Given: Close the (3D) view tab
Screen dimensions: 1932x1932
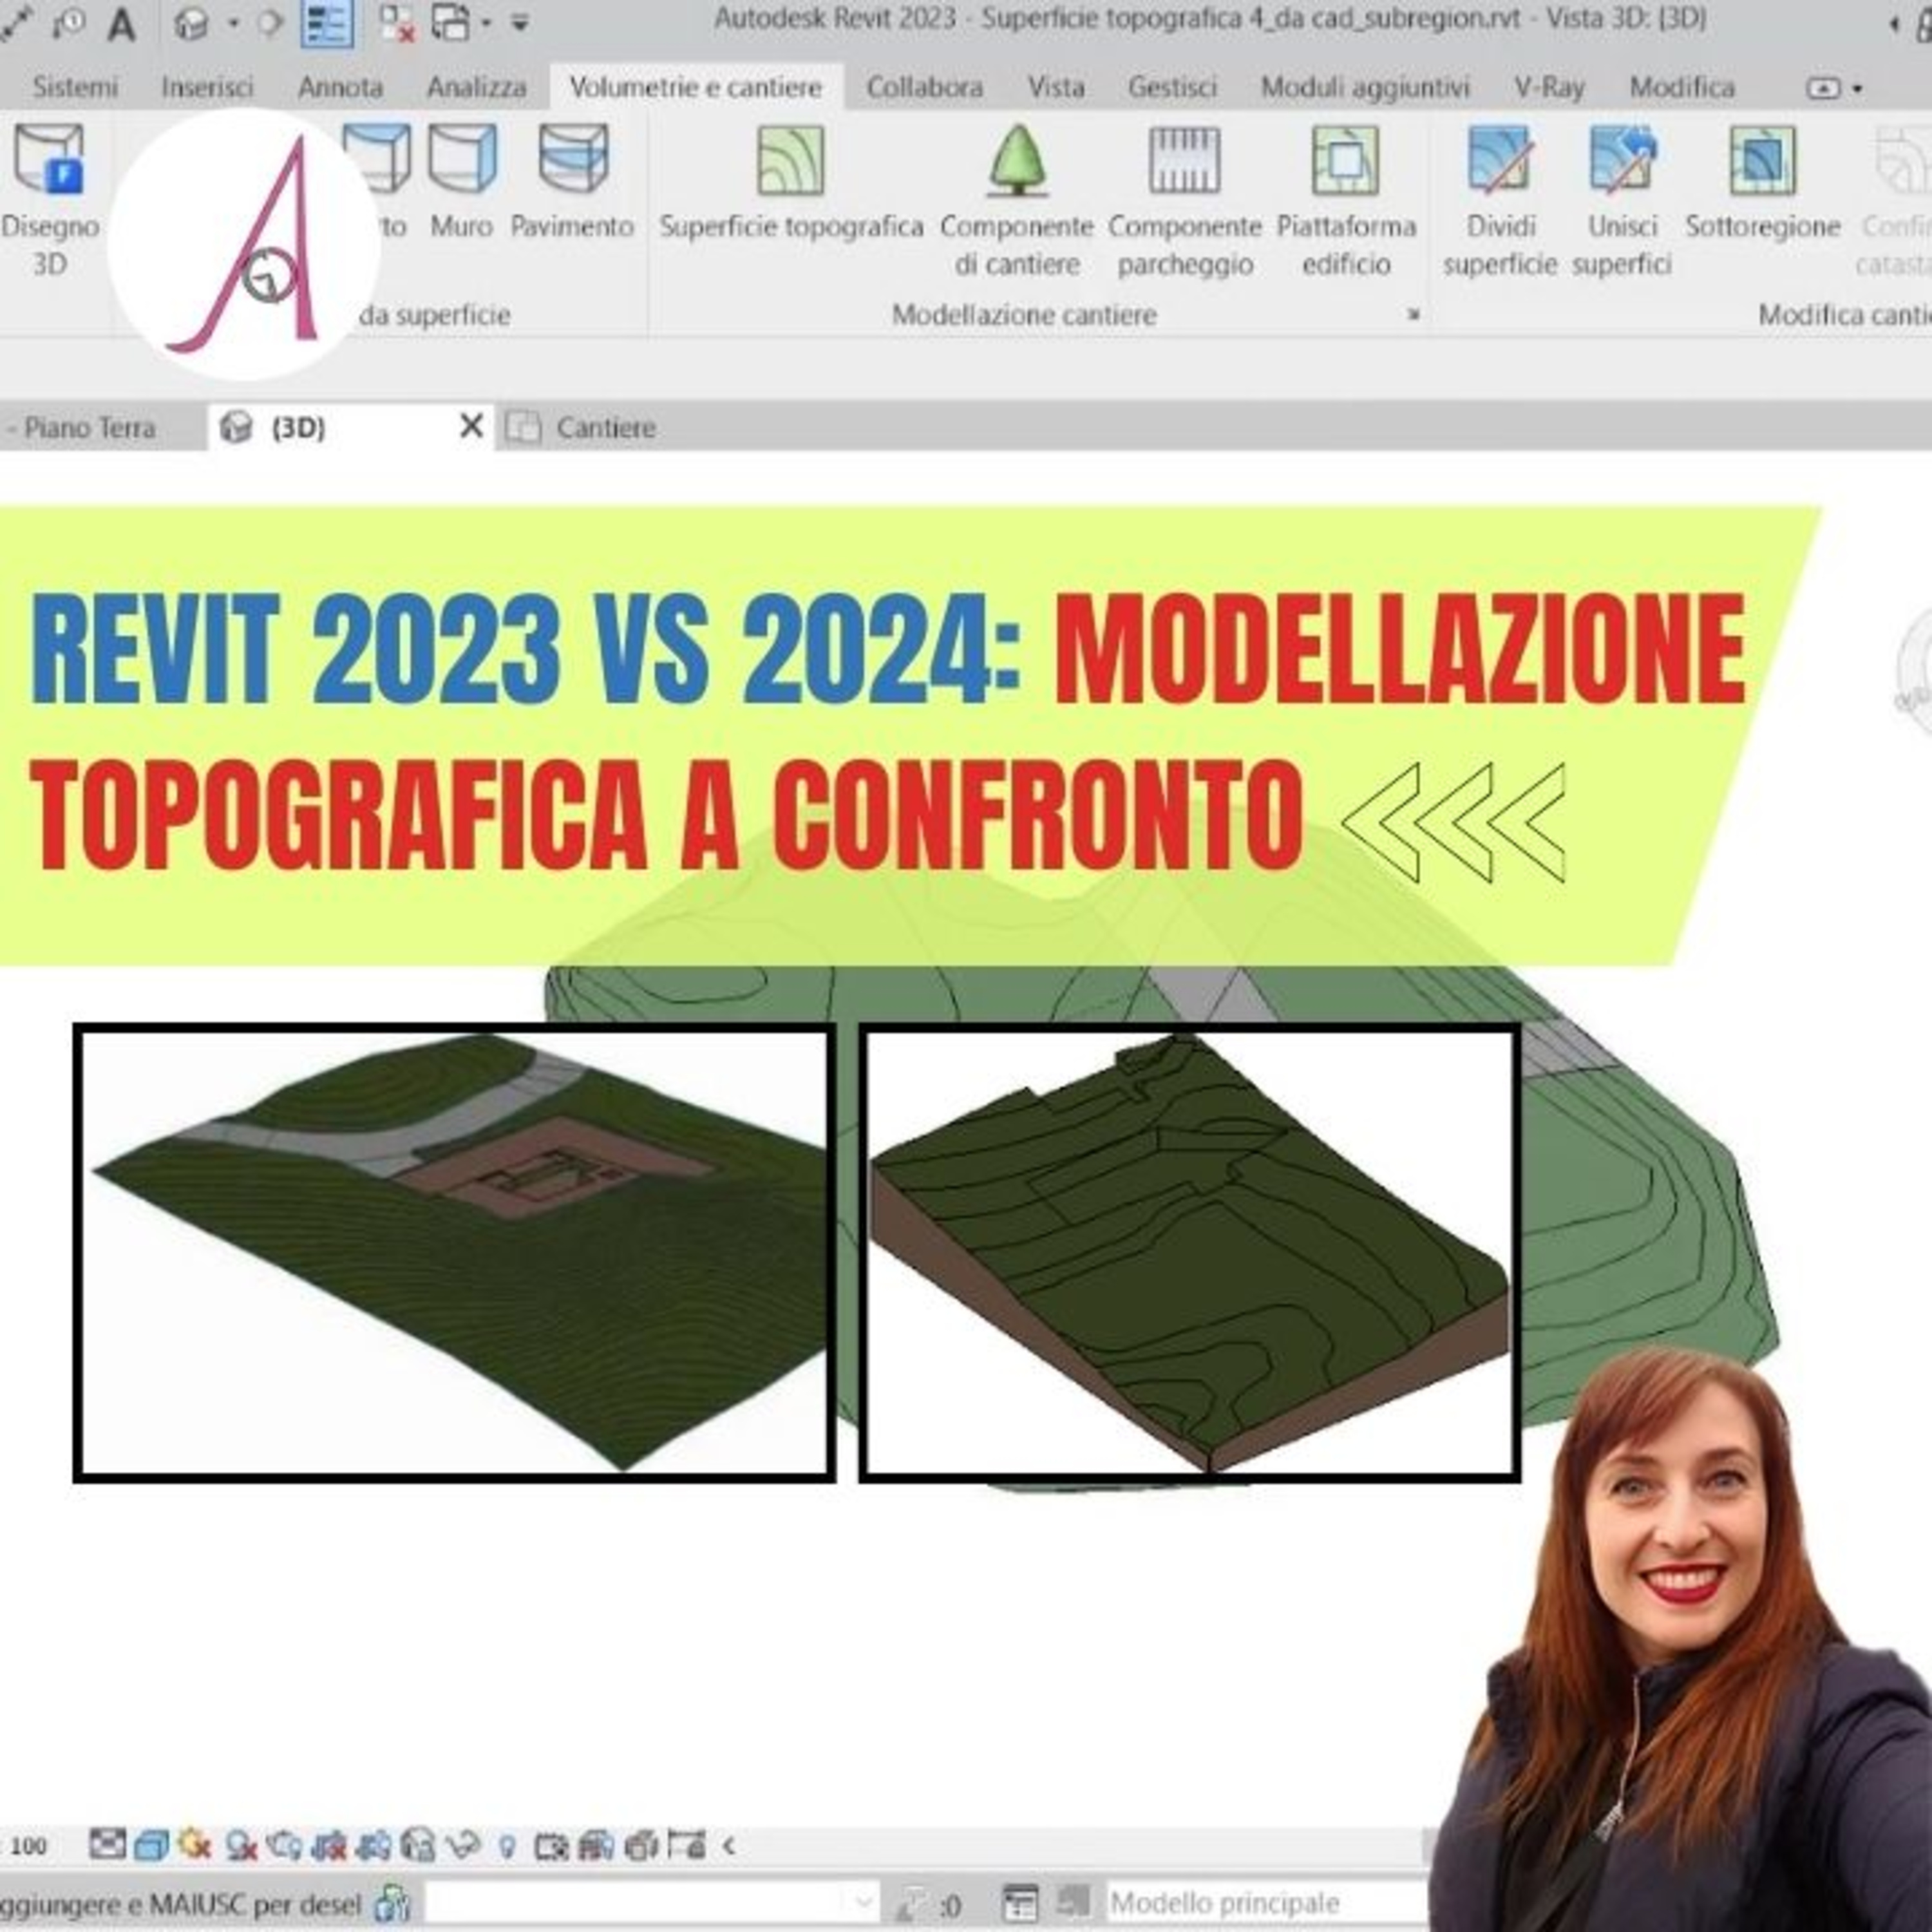Looking at the screenshot, I should 471,427.
